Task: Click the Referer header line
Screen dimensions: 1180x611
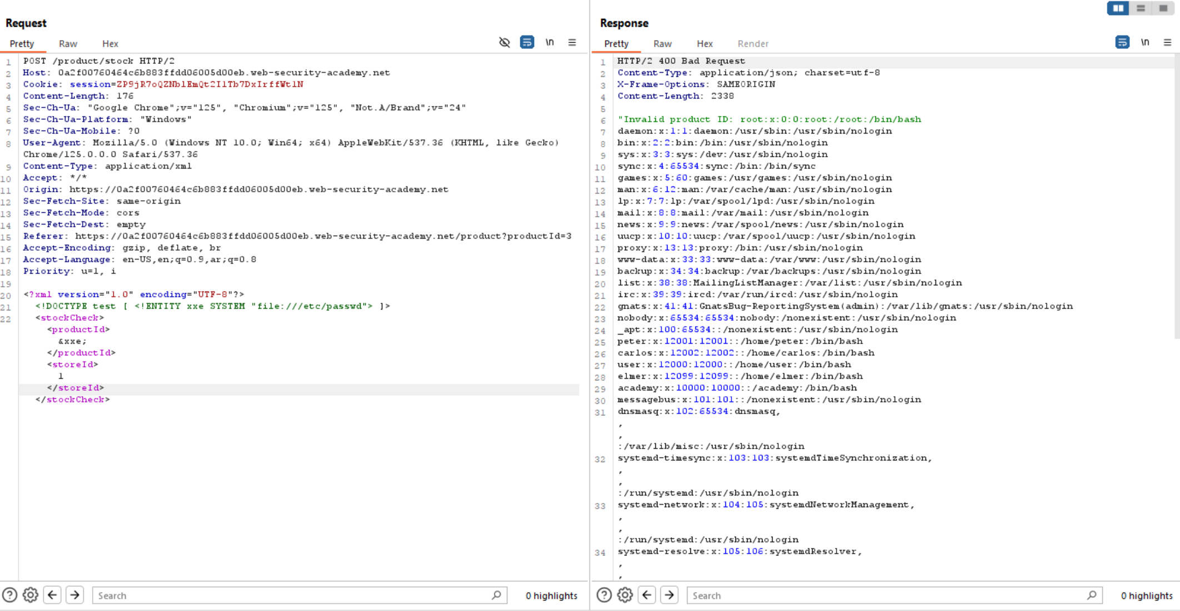Action: [297, 236]
